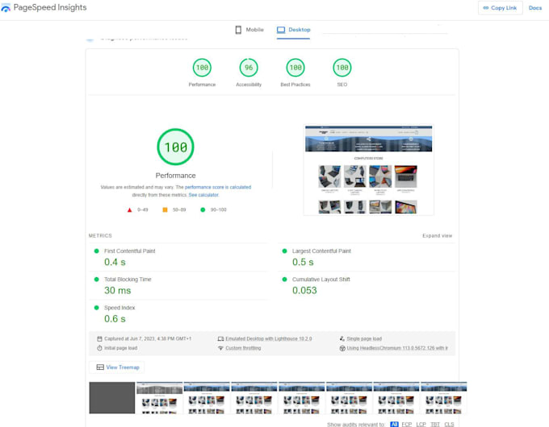The width and height of the screenshot is (549, 427).
Task: Click the Custom throttling text
Action: click(x=243, y=348)
